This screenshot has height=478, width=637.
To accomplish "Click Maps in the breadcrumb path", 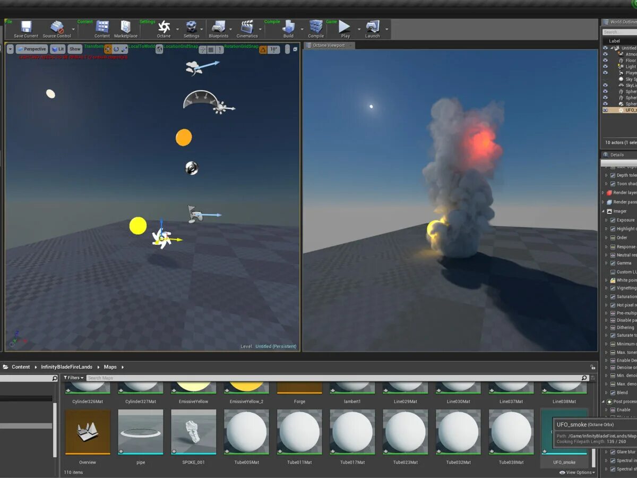I will pos(110,367).
